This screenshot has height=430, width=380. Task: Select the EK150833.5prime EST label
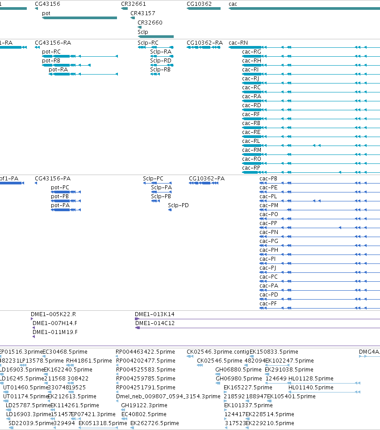tap(274, 352)
